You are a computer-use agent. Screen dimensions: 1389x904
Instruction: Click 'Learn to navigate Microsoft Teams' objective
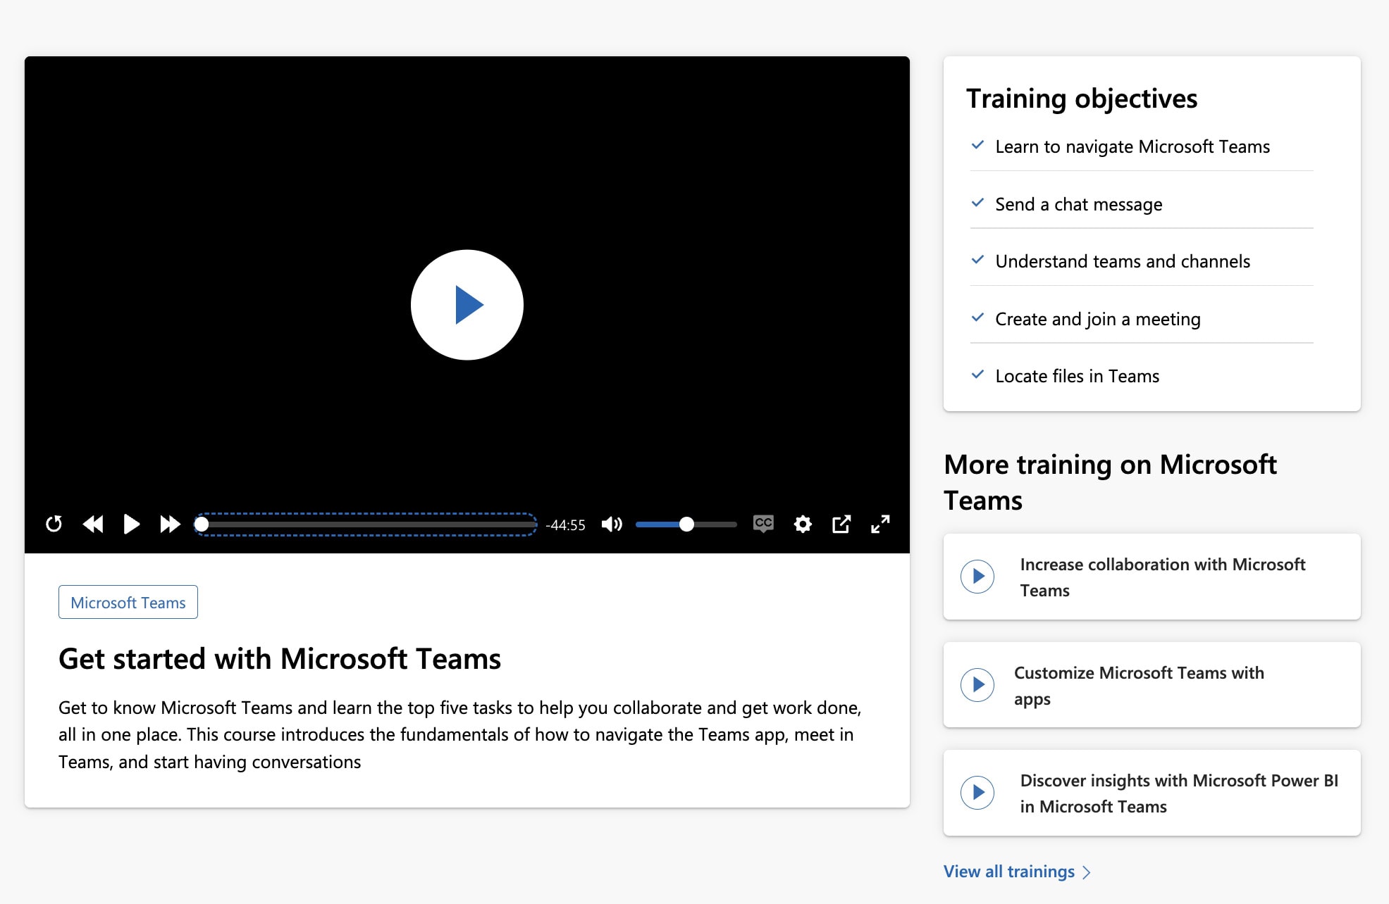point(1132,146)
